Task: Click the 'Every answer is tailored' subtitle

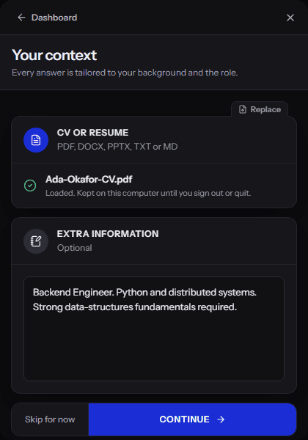Action: coord(125,73)
